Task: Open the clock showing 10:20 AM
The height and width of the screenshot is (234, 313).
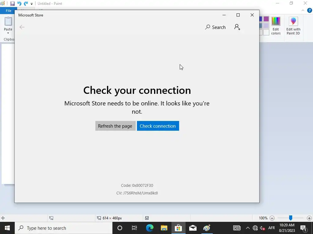Action: tap(287, 228)
